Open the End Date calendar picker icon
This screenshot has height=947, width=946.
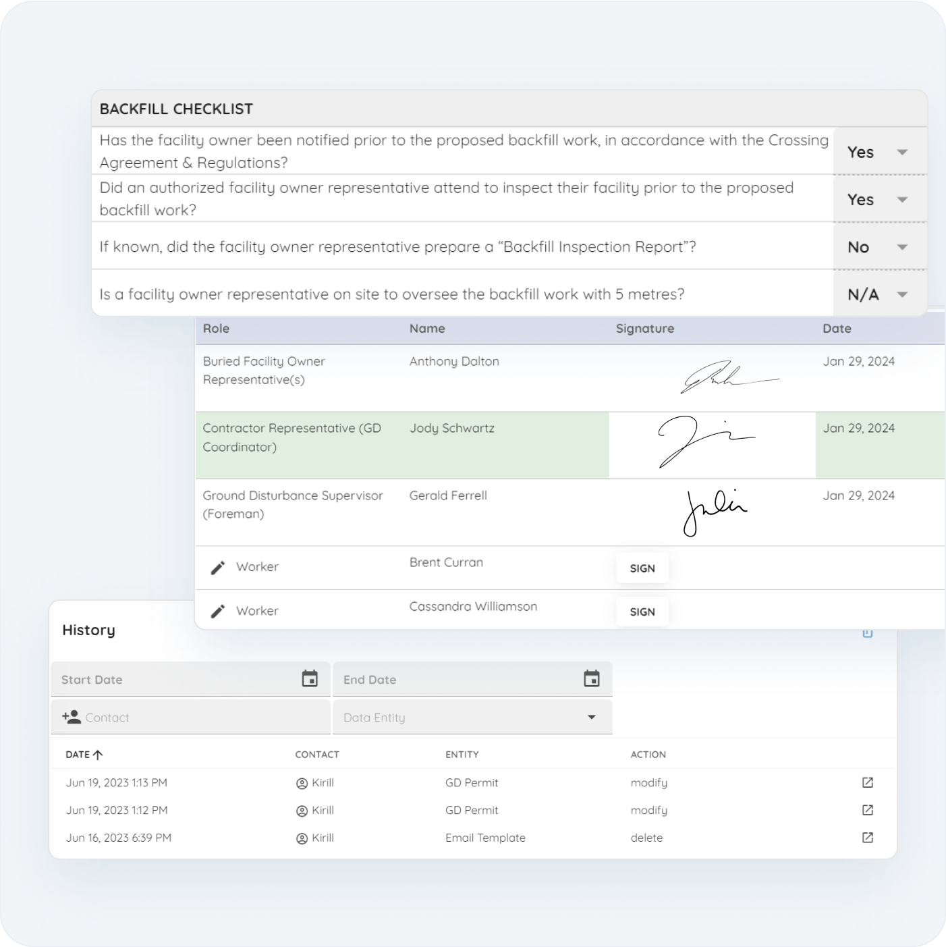(592, 679)
